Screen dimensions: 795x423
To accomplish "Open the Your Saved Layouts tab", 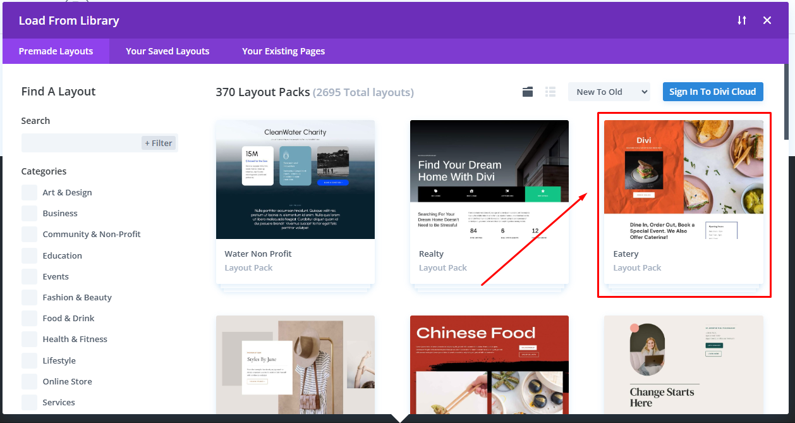I will pyautogui.click(x=167, y=51).
